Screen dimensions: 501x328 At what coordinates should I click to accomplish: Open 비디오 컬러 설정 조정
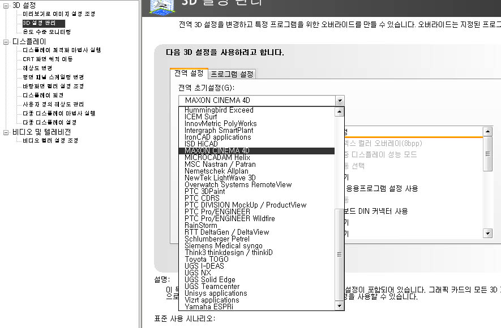pos(50,140)
